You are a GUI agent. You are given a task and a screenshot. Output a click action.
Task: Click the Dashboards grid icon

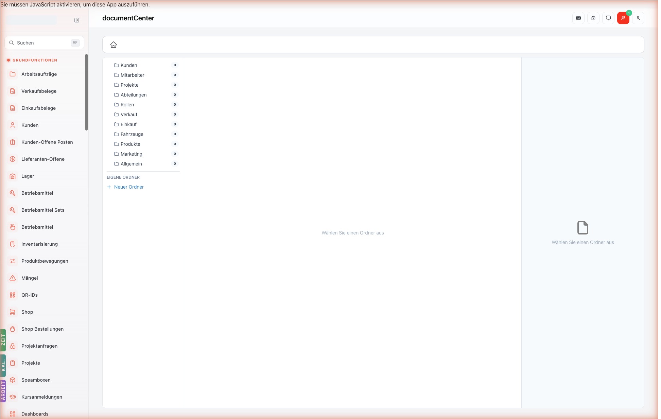click(x=13, y=414)
